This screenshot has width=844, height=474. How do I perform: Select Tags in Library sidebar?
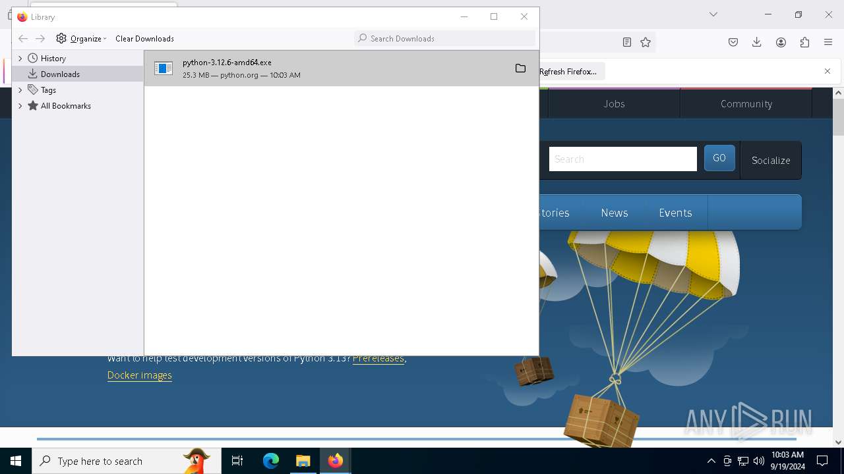click(x=48, y=90)
